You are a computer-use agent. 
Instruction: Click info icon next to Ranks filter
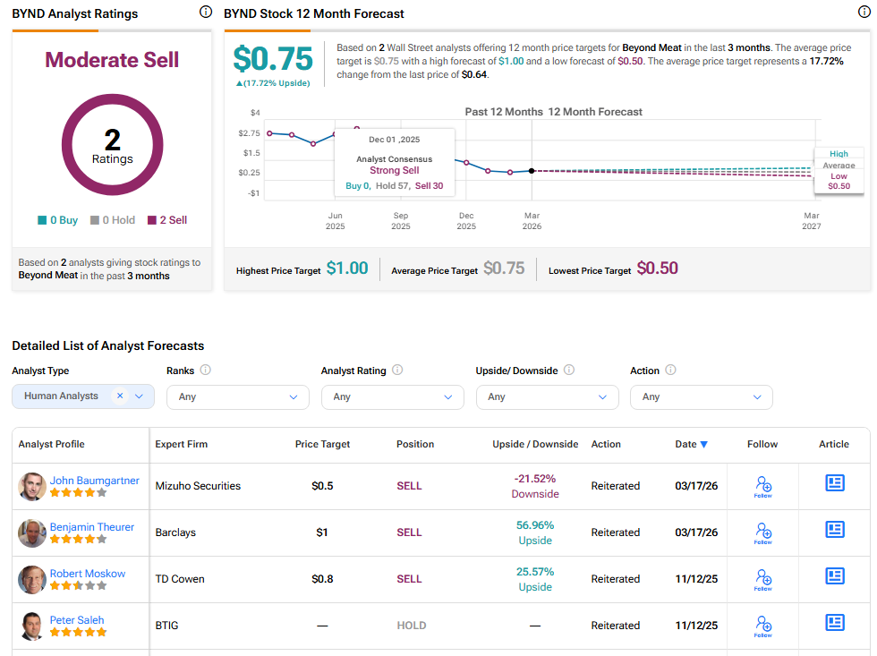tap(206, 370)
